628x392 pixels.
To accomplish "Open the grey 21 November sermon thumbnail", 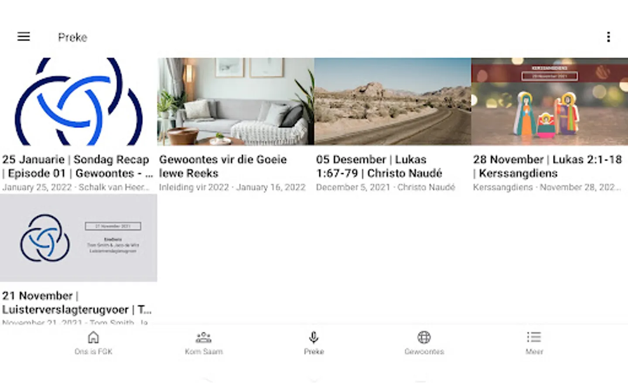I will 78,238.
